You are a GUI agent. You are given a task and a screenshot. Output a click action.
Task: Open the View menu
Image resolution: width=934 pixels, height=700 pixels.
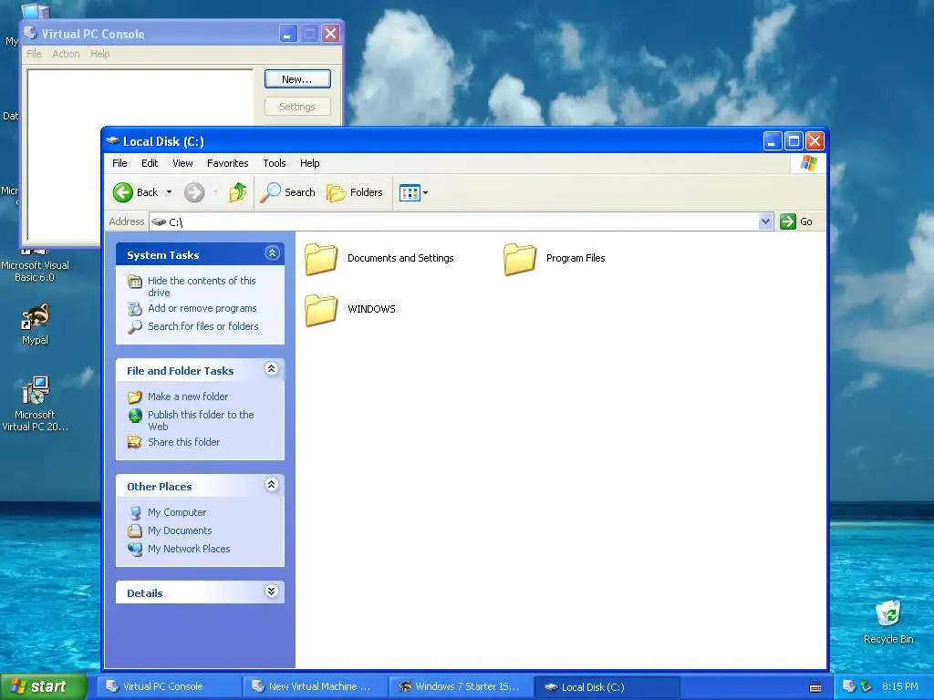pyautogui.click(x=182, y=163)
